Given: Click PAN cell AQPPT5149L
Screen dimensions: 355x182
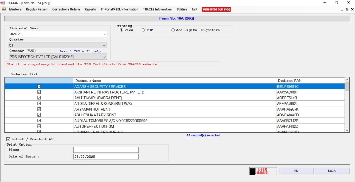Looking at the screenshot, I should (x=310, y=98).
